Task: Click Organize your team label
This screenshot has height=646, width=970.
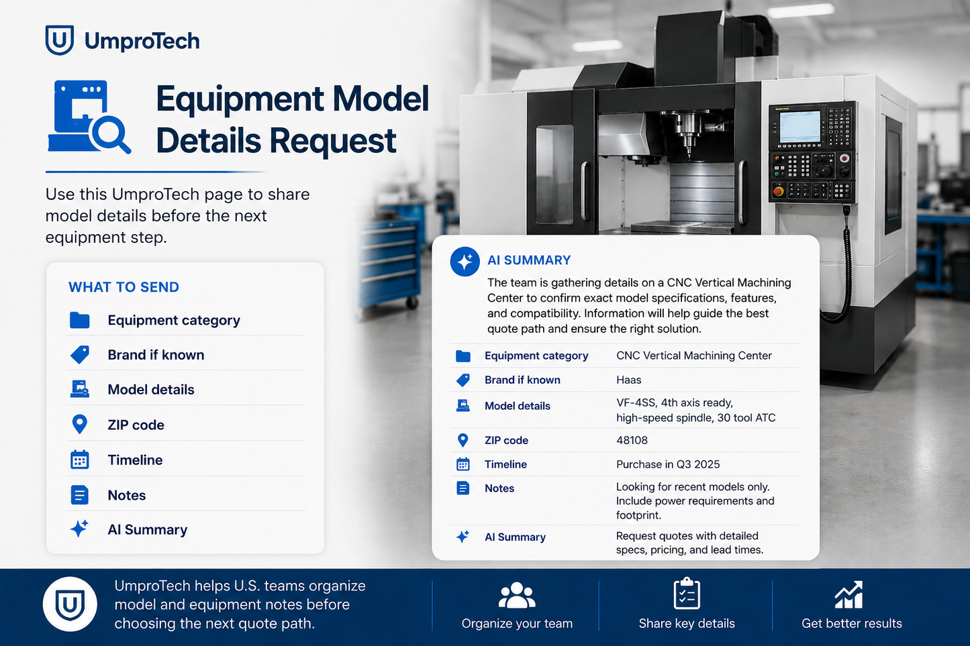Action: [x=517, y=623]
